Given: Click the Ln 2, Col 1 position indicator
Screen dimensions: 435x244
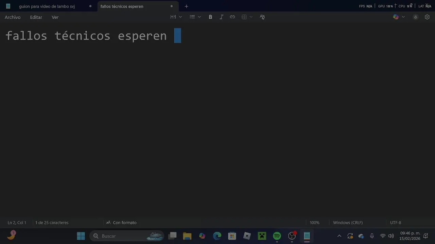Looking at the screenshot, I should 17,223.
